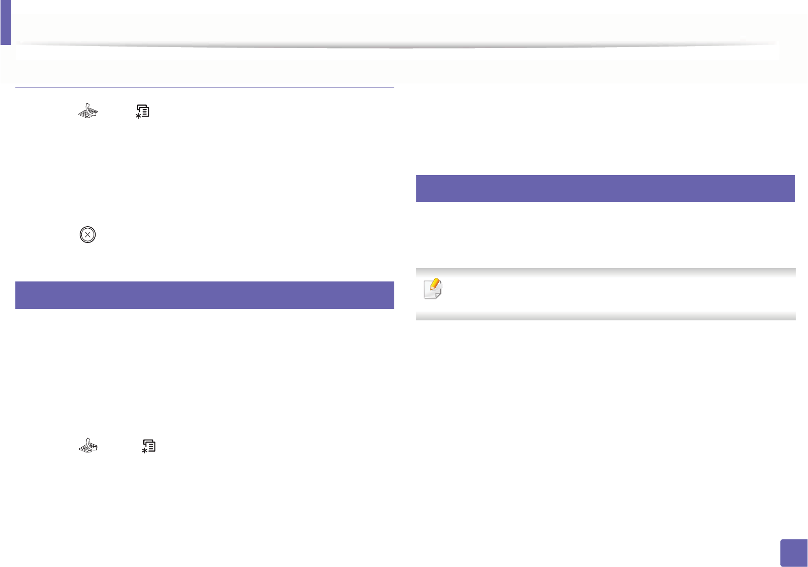Click the gray bottom border of the note box
Screen dimensions: 808x567
[605, 317]
